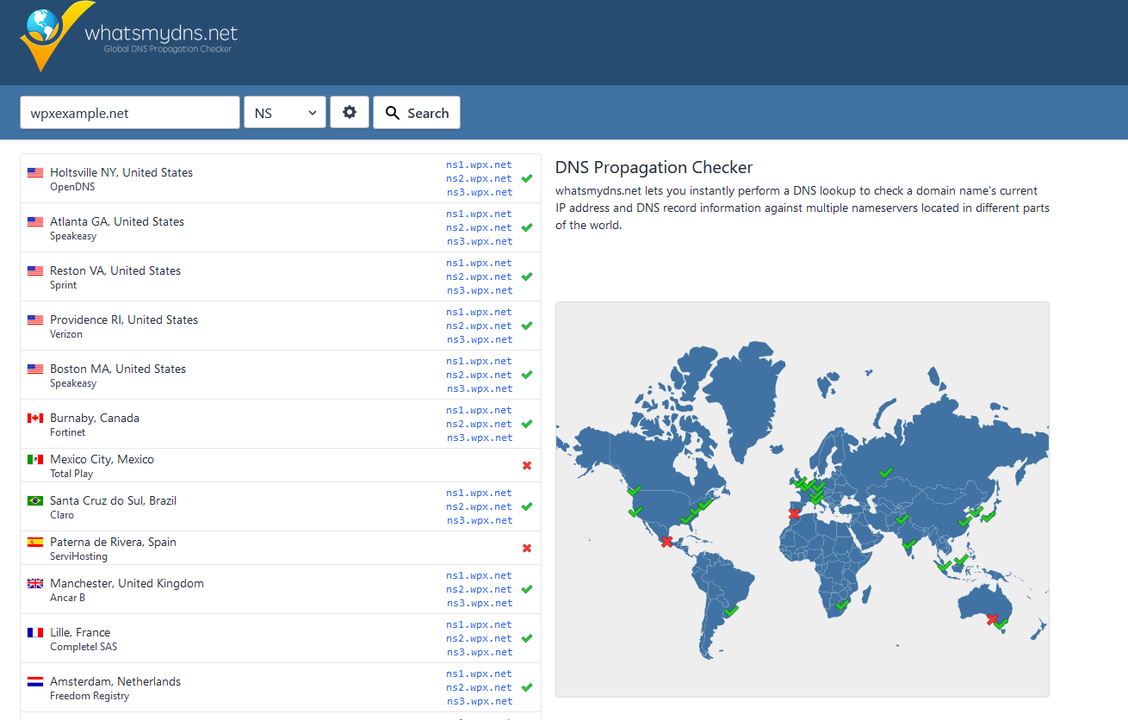Click the whatsmydns.net site title text
The width and height of the screenshot is (1128, 720).
[x=161, y=34]
